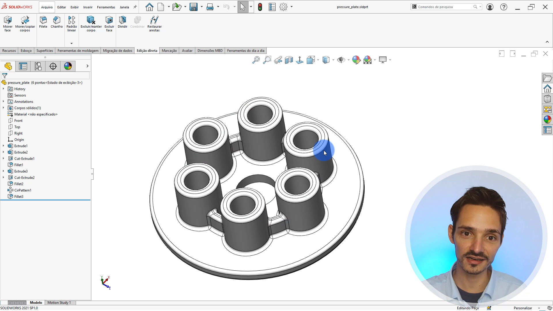The width and height of the screenshot is (553, 311).
Task: Click the section view icon
Action: [289, 60]
